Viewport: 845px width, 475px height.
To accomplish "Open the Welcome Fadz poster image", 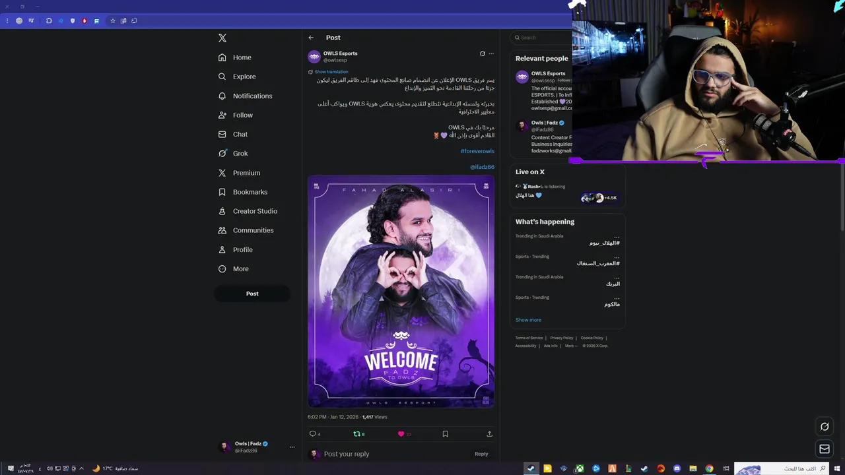I will point(401,291).
